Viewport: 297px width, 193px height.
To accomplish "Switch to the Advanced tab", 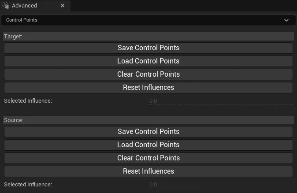I will click(x=24, y=6).
